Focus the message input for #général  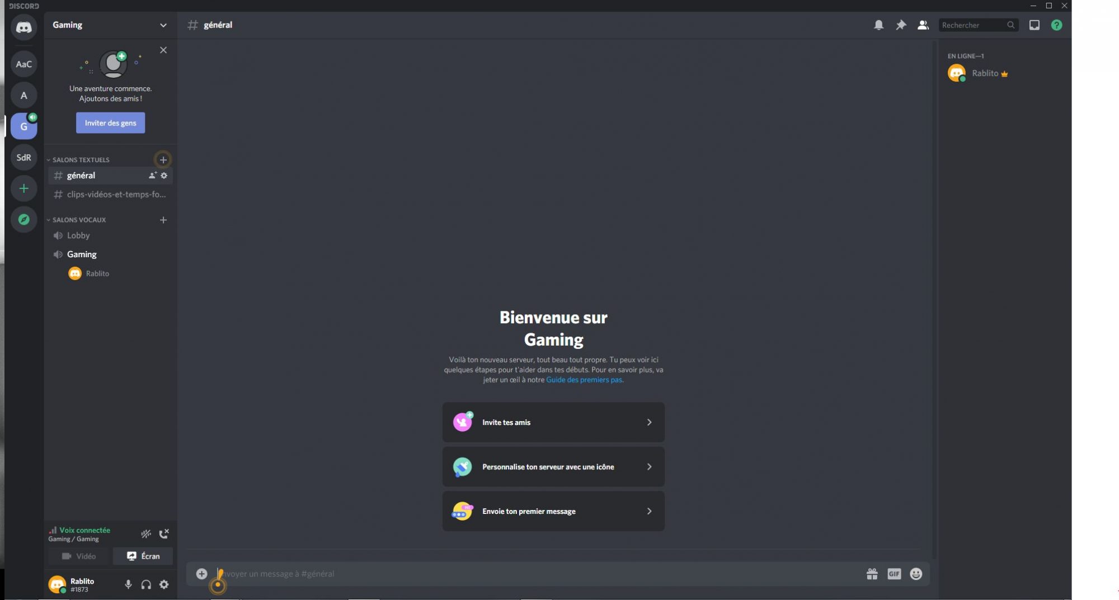537,574
